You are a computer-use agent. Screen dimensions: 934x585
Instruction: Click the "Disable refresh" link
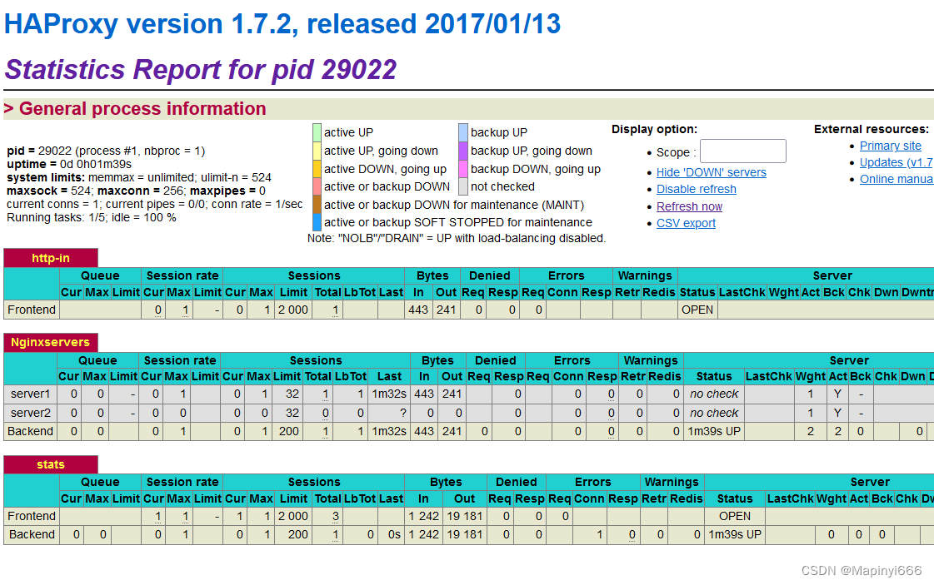[x=696, y=189]
